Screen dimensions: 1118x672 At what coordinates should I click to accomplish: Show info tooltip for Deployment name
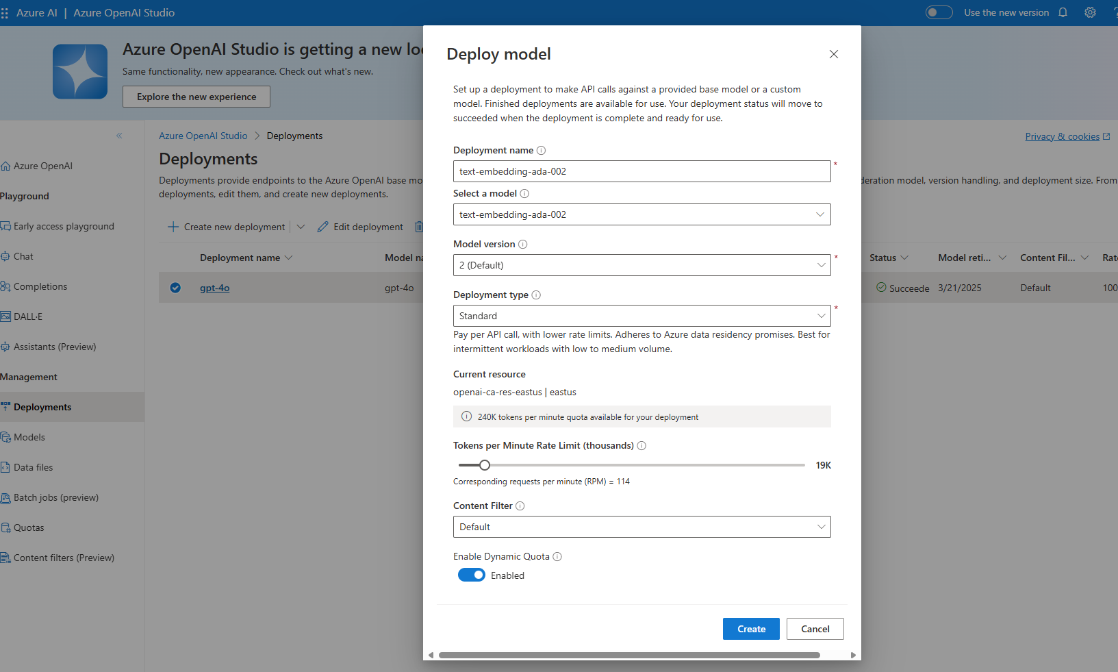(x=541, y=150)
